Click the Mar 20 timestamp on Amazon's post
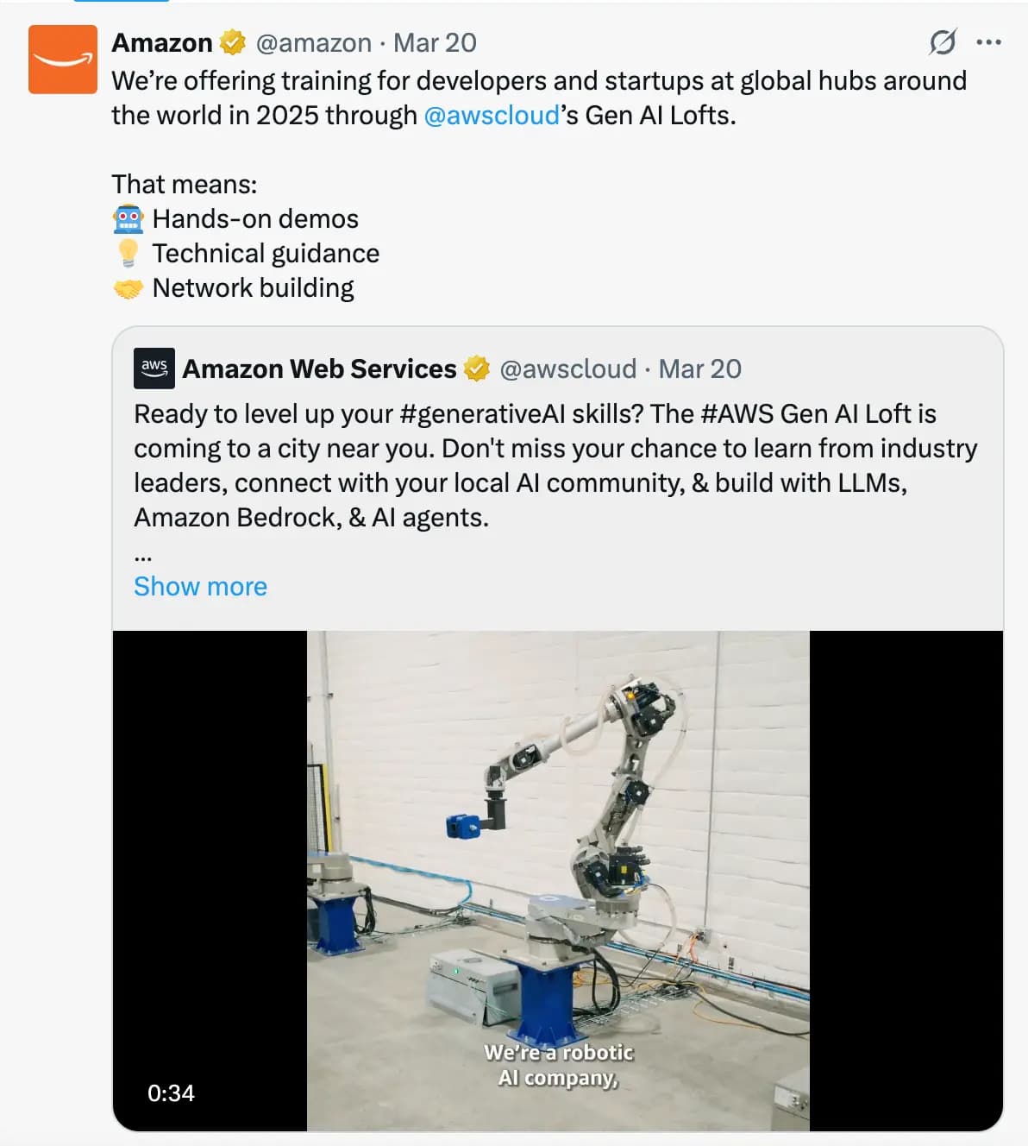This screenshot has width=1028, height=1146. 435,42
